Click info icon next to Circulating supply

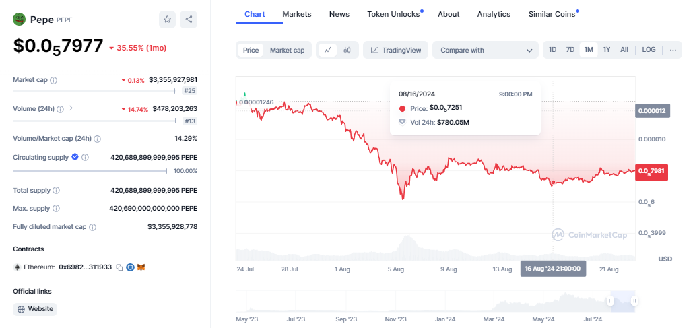pos(85,157)
